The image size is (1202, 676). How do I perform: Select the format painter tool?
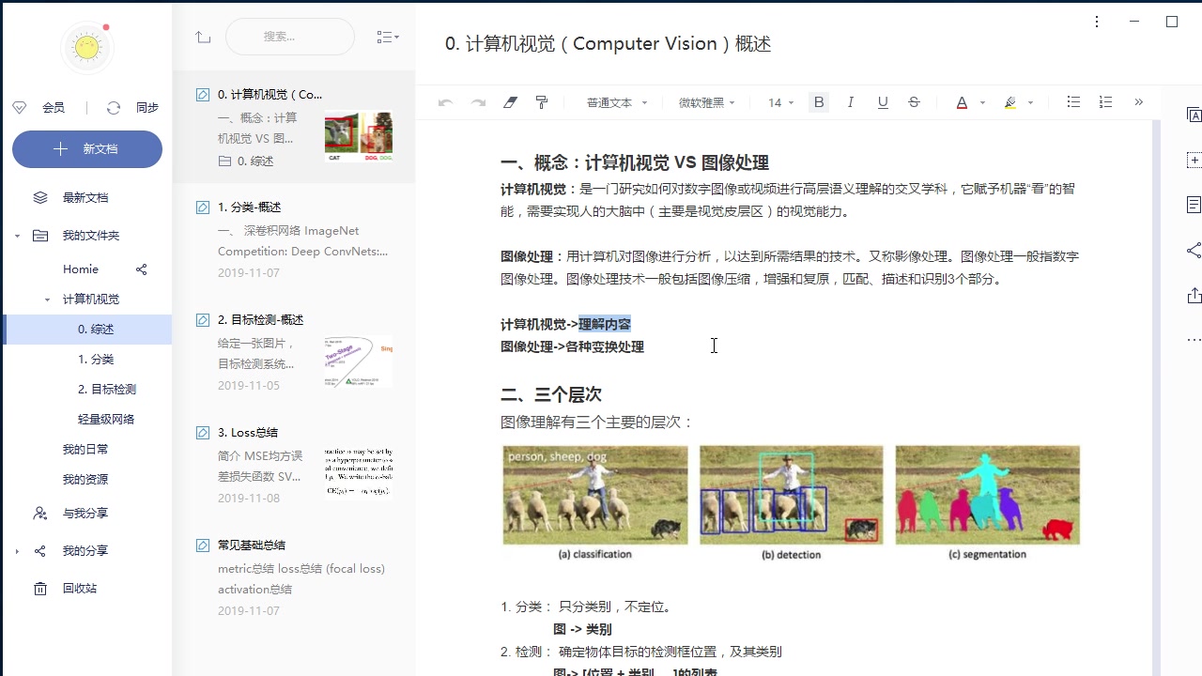[542, 102]
